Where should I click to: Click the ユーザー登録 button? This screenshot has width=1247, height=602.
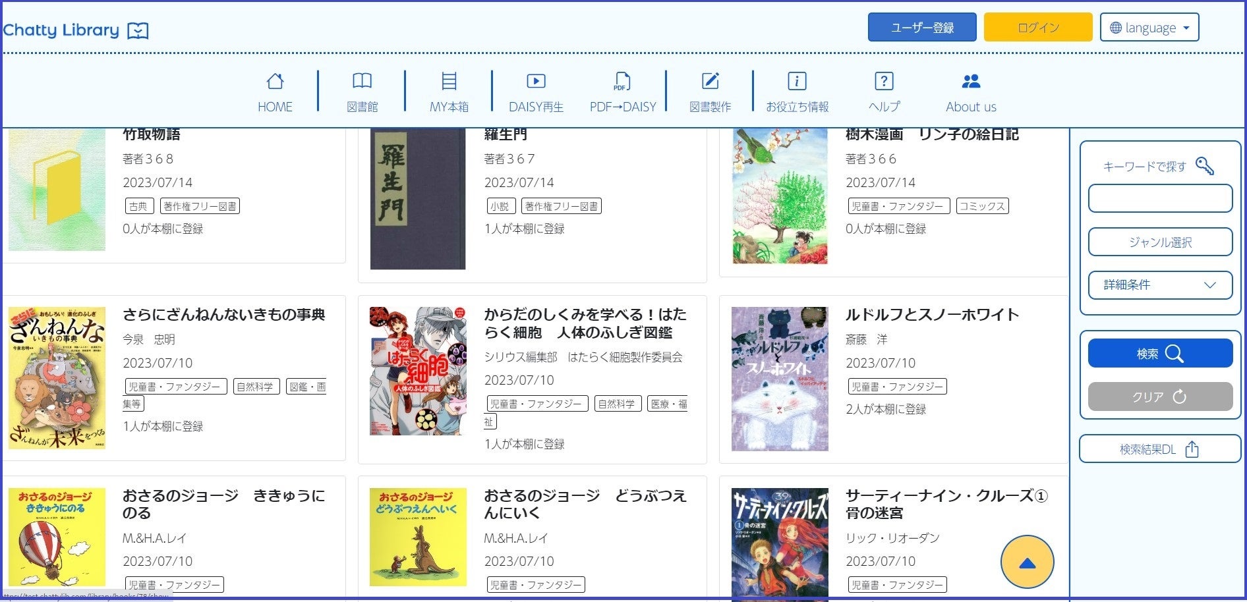pyautogui.click(x=922, y=28)
